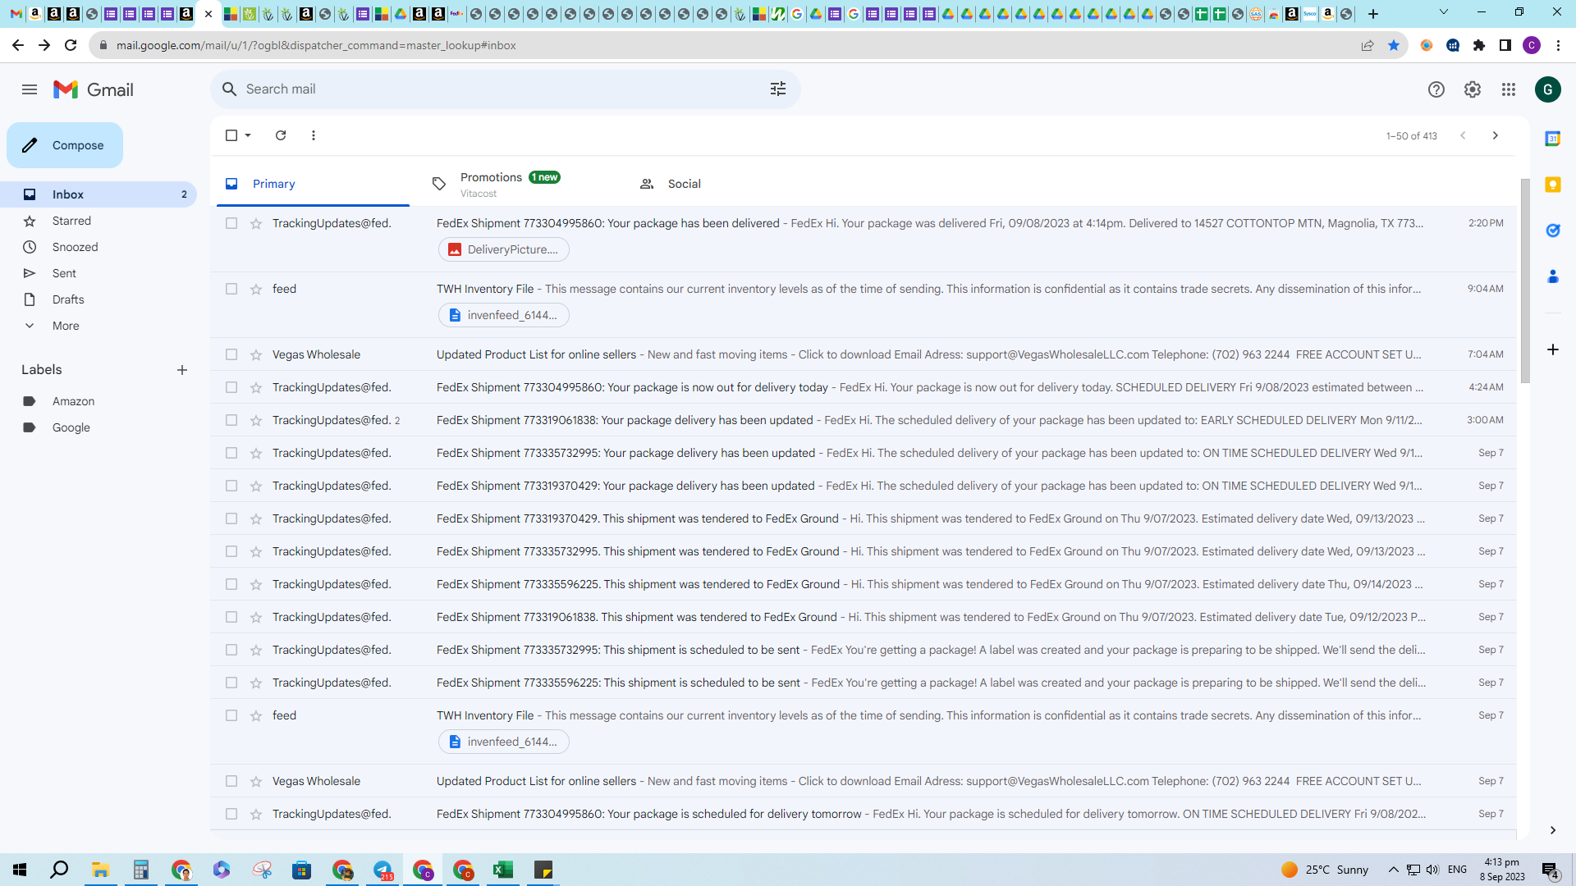The height and width of the screenshot is (886, 1576).
Task: Open the Inbox folder
Action: pyautogui.click(x=98, y=194)
